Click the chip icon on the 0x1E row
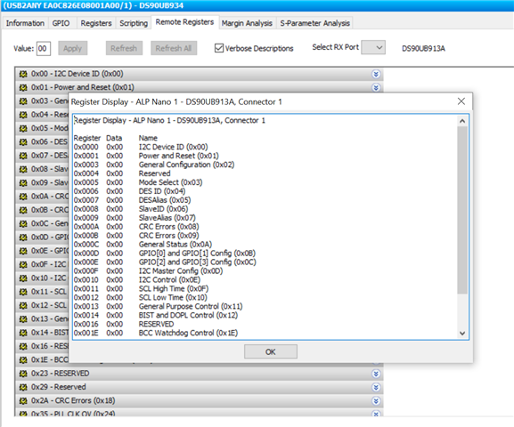514x427 pixels. (x=23, y=360)
